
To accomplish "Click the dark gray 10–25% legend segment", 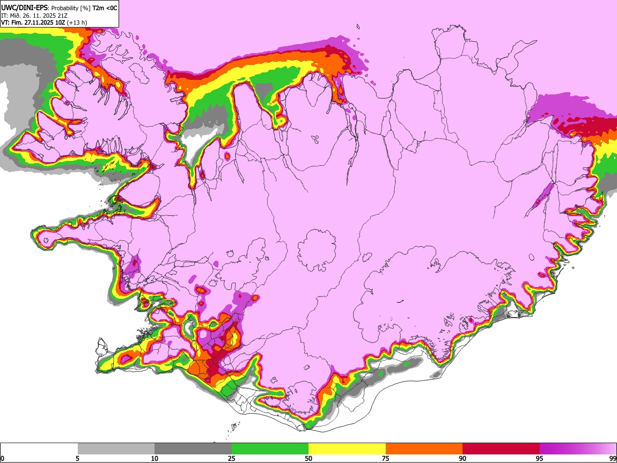I will pyautogui.click(x=193, y=449).
